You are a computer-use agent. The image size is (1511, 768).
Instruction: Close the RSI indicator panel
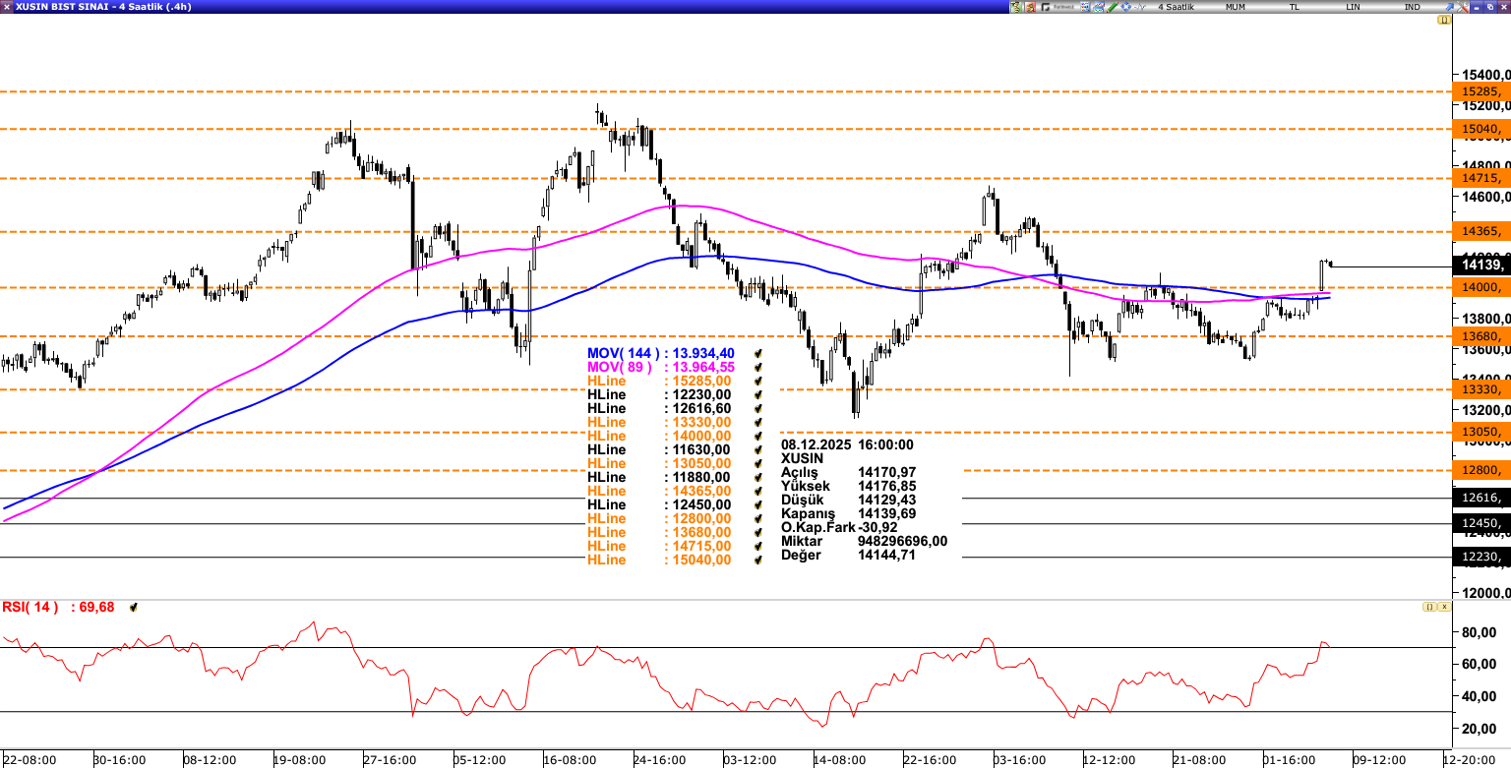[x=1443, y=607]
